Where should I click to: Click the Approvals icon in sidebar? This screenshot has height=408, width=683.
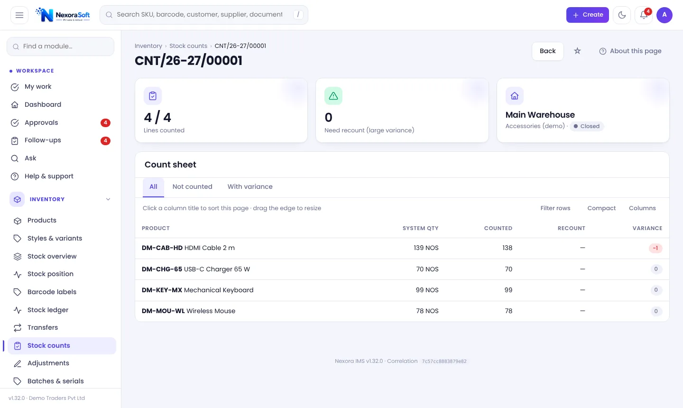(15, 123)
